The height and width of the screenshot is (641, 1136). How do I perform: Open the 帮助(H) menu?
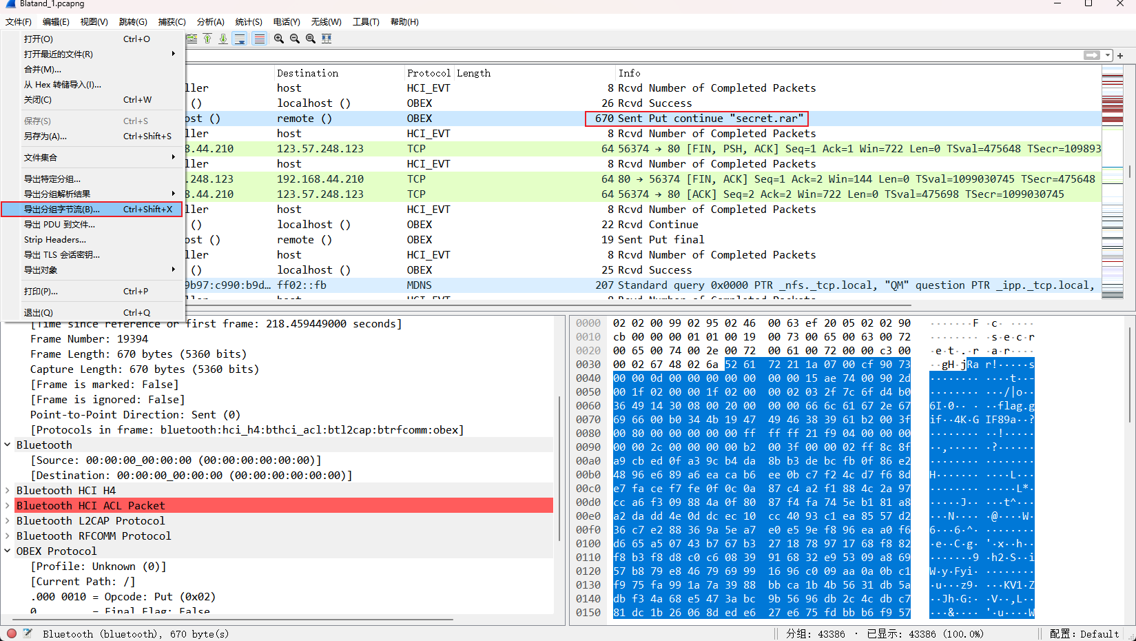click(405, 22)
